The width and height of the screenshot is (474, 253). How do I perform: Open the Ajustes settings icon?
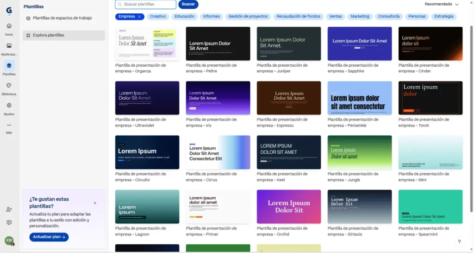click(x=9, y=106)
